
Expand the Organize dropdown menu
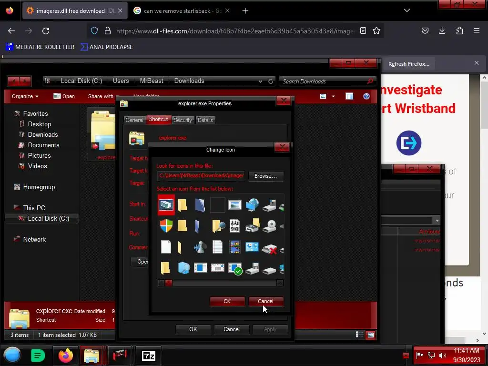[25, 96]
